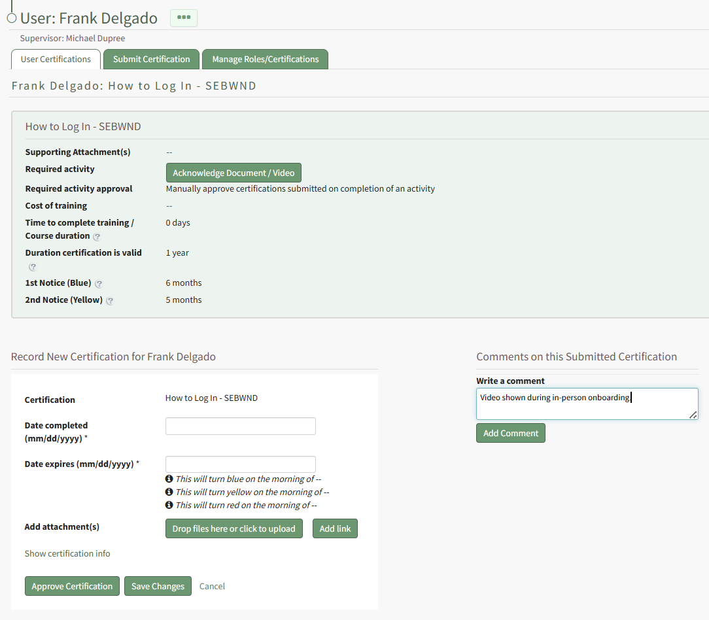Viewport: 709px width, 620px height.
Task: Click help icon under Duration certification is valid
Action: point(33,267)
